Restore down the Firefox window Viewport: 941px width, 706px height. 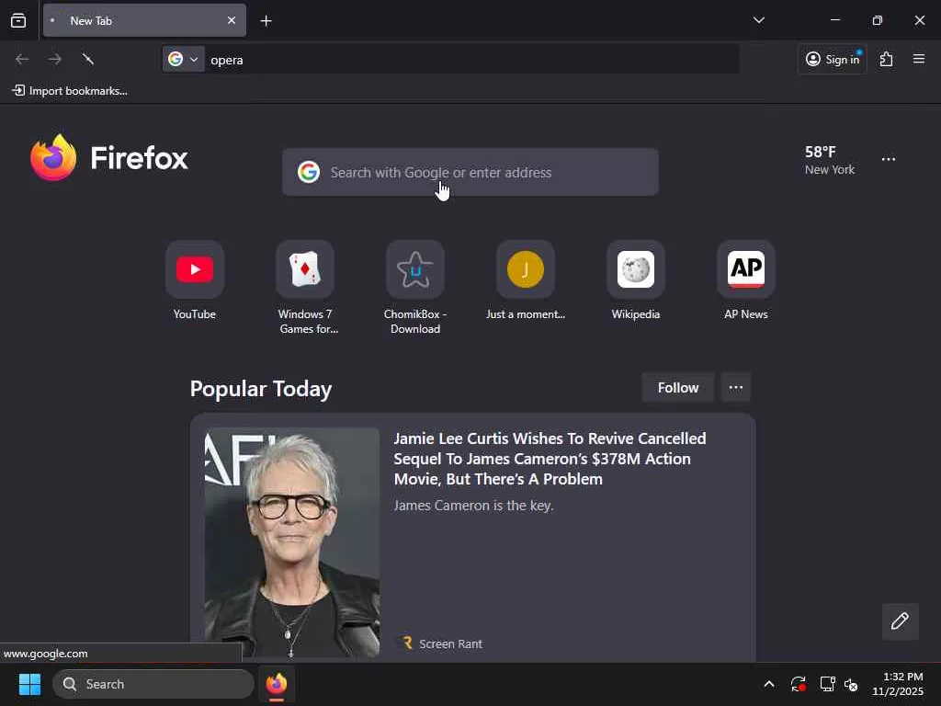click(x=878, y=20)
